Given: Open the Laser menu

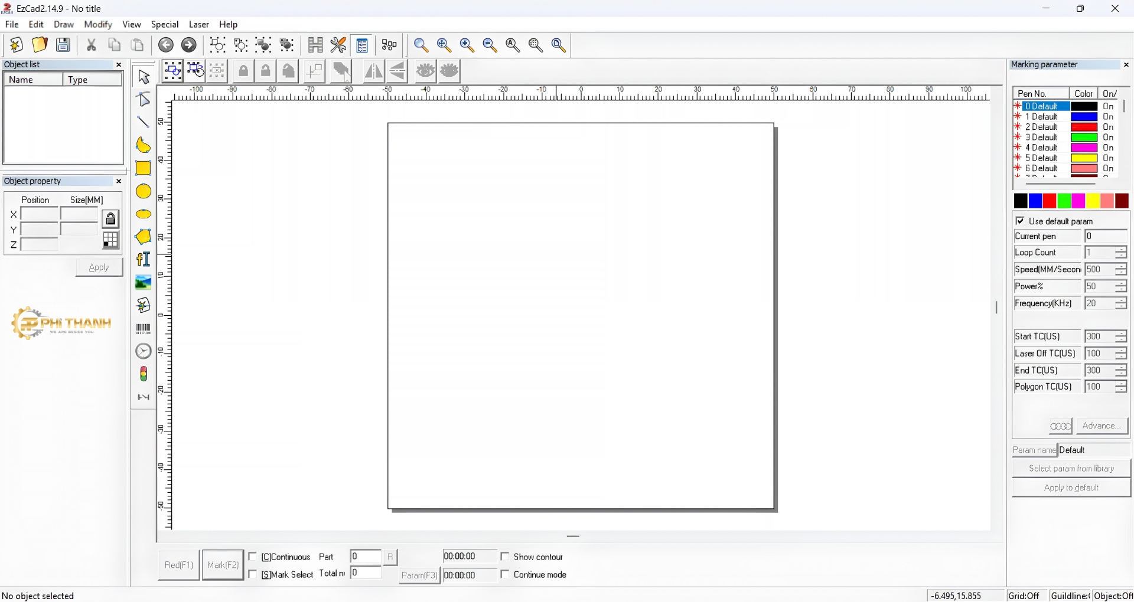Looking at the screenshot, I should (x=200, y=25).
